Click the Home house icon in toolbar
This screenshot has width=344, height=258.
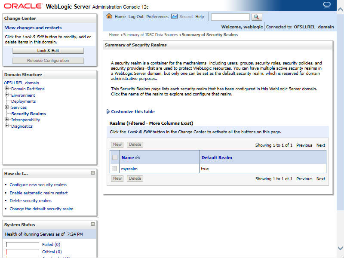point(109,16)
